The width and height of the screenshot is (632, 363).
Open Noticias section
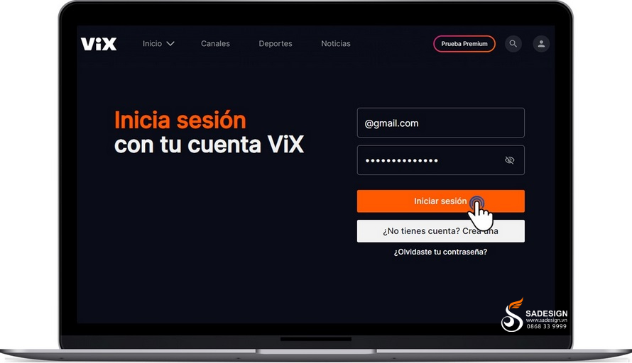[x=336, y=43]
